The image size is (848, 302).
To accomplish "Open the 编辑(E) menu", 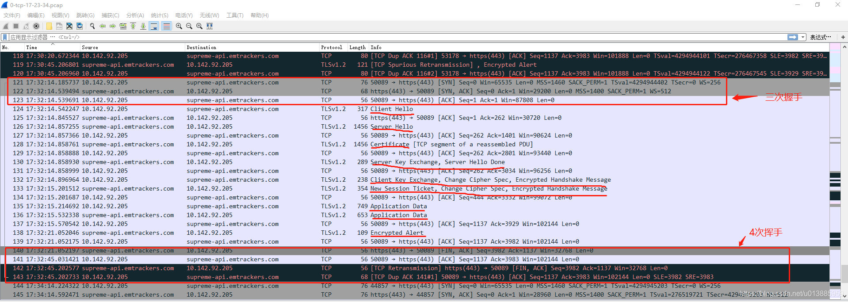I will [36, 15].
